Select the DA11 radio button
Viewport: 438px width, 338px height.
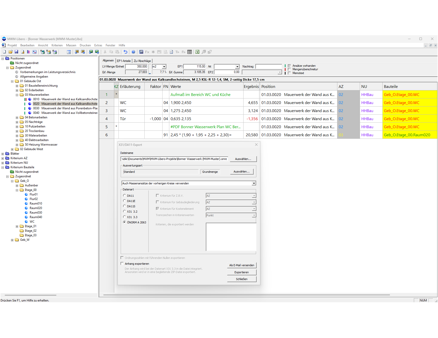124,195
